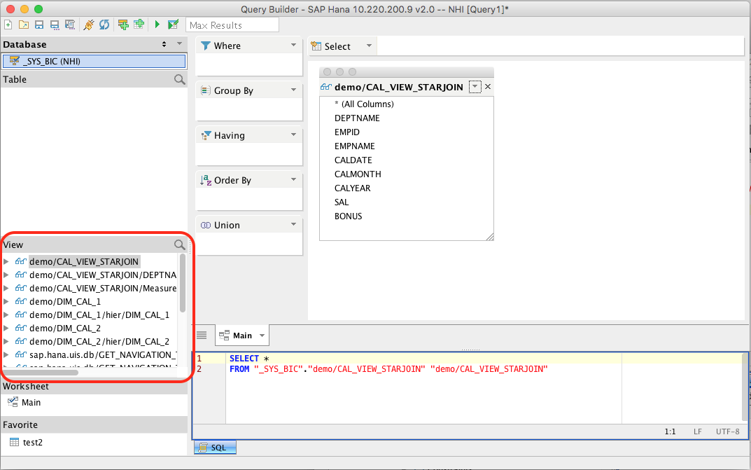Click the save-all documents toolbar icon

[70, 25]
